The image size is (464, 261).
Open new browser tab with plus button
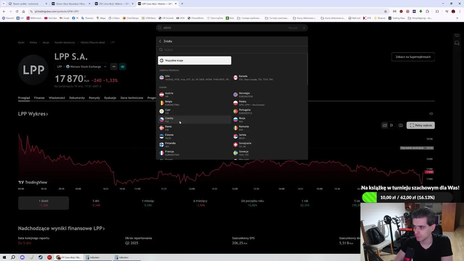pos(182,4)
